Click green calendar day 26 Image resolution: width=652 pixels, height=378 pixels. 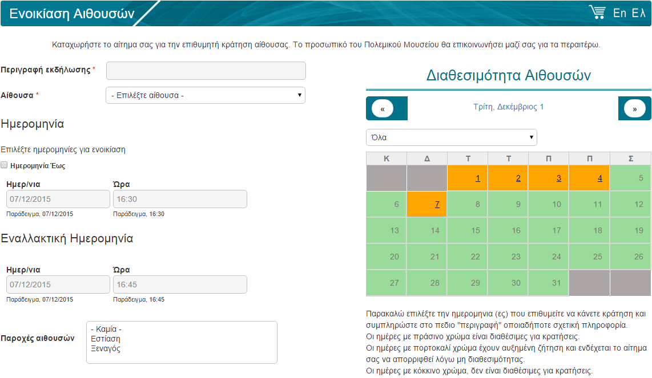tap(630, 257)
